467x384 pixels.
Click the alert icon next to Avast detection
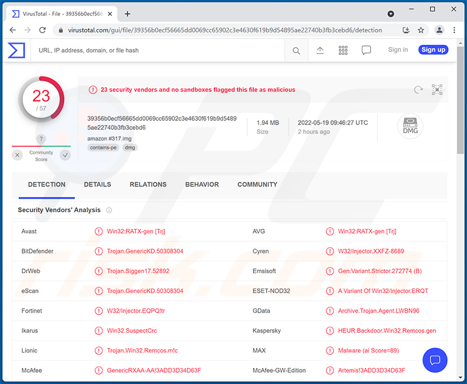click(x=99, y=231)
